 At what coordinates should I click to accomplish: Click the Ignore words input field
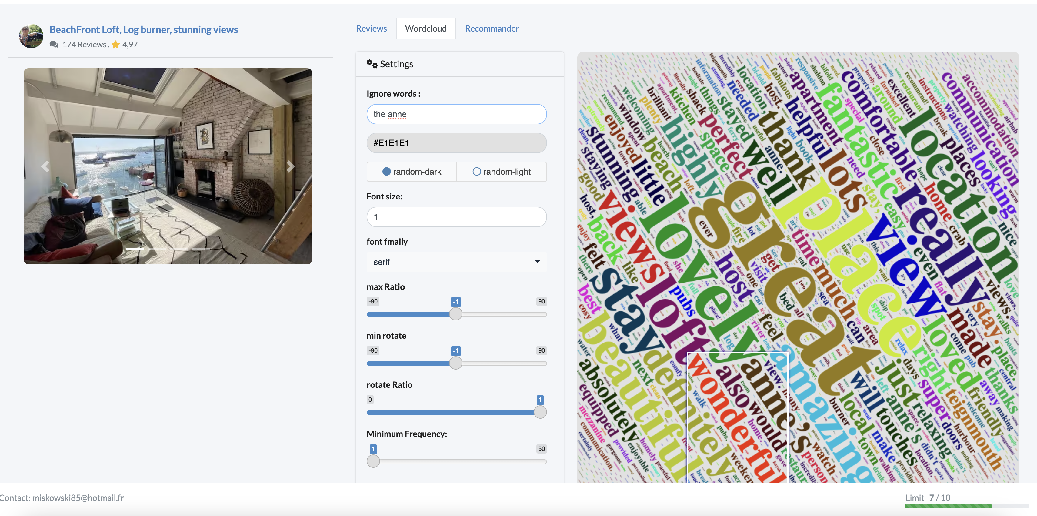click(x=456, y=114)
